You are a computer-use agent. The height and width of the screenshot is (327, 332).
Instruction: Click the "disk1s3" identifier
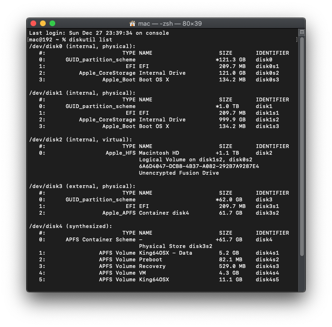pos(267,126)
